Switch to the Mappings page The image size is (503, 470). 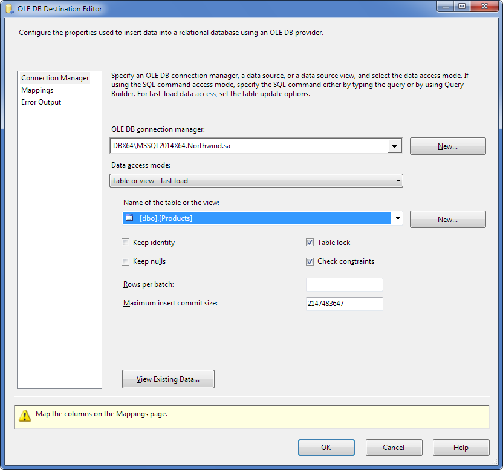pos(37,90)
